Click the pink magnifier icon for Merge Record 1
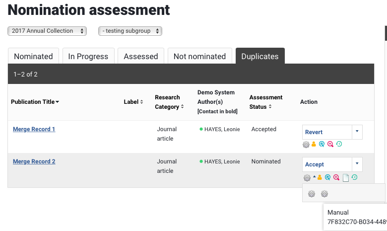Screen dimensions: 387x231 [x=330, y=145]
